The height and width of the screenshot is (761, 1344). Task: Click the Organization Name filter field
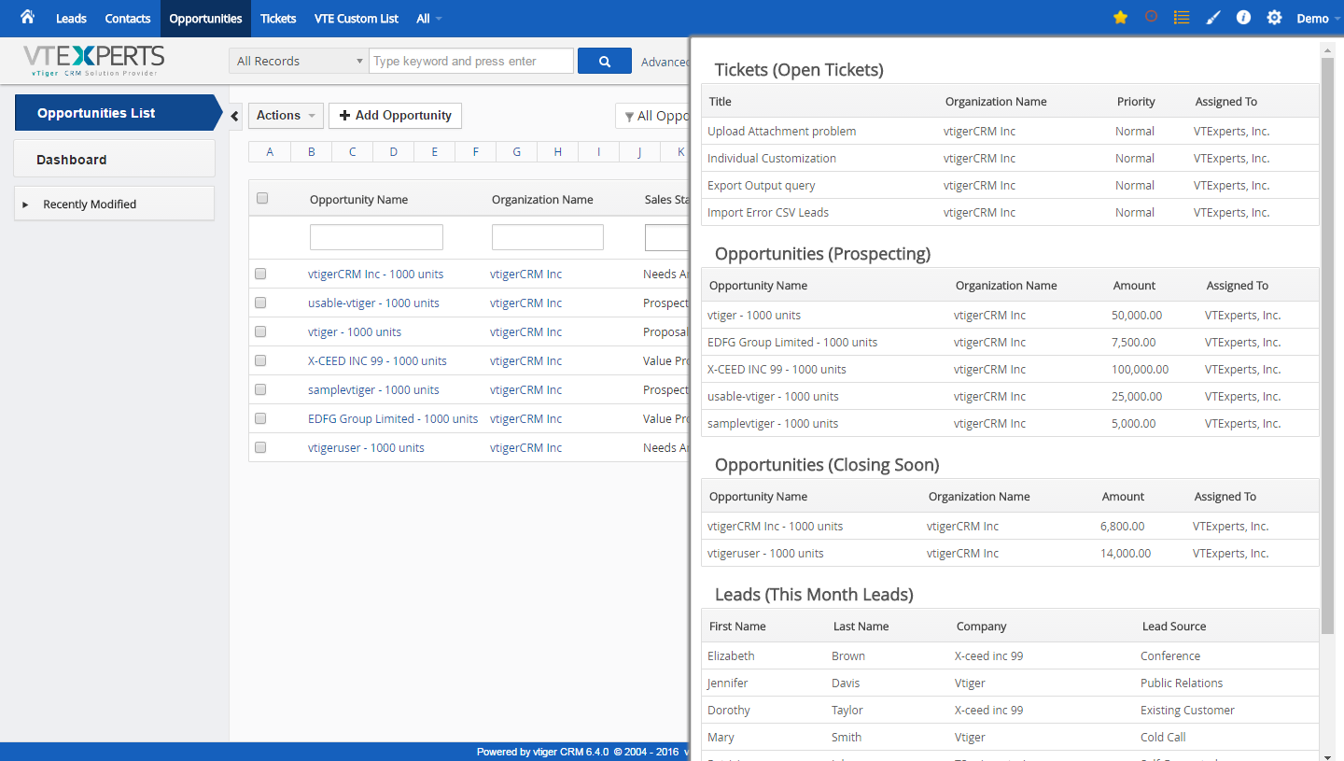(x=548, y=237)
